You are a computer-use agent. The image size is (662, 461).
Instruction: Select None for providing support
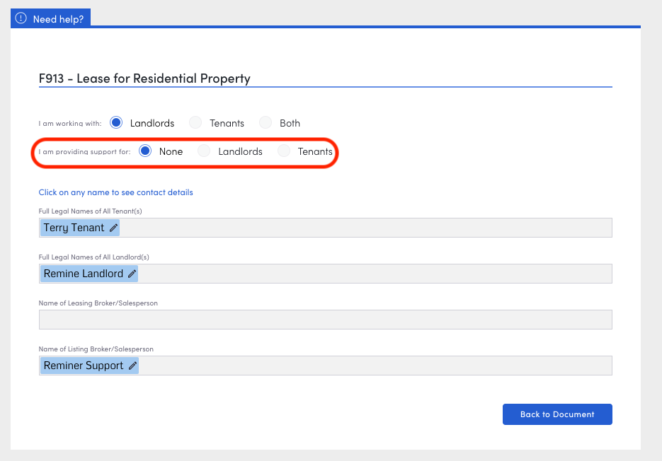pyautogui.click(x=146, y=151)
